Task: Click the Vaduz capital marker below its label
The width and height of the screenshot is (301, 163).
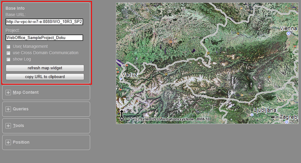Action: (x=121, y=79)
